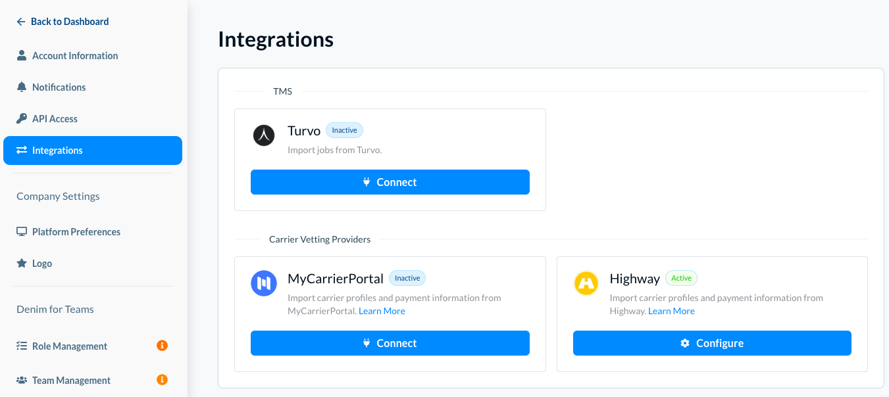This screenshot has height=397, width=889.
Task: Connect the MyCarrierPortal integration
Action: [x=390, y=343]
